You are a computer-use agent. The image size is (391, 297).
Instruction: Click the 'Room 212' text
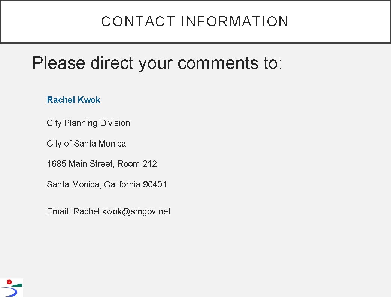pos(137,164)
